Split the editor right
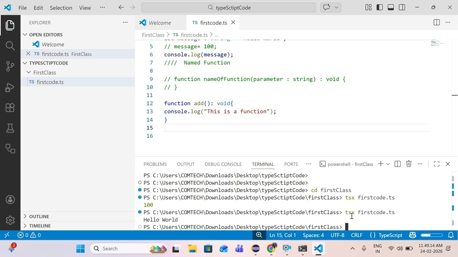The image size is (458, 257). pyautogui.click(x=437, y=22)
